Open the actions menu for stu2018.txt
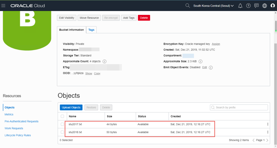Viewport: 277px width, 148px height. [268, 132]
